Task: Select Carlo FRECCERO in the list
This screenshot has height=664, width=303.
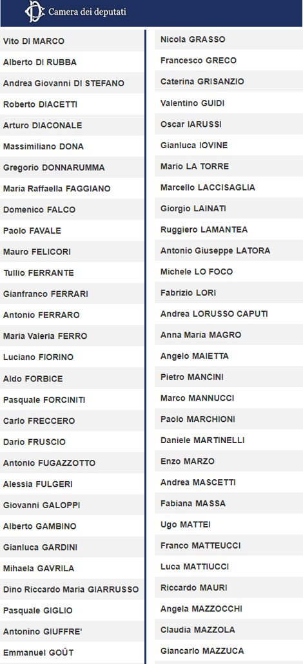Action: (72, 421)
